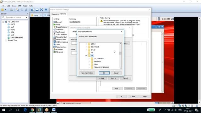Toggle the library sidebar view icon
Viewport: 201px width, 113px height.
click(x=33, y=10)
